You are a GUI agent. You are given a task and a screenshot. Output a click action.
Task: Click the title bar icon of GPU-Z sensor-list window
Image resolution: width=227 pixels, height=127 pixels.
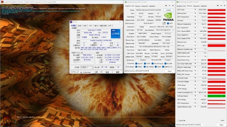click(178, 2)
